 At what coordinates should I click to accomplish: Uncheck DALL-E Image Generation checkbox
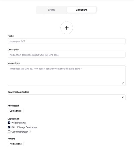click(x=9, y=127)
